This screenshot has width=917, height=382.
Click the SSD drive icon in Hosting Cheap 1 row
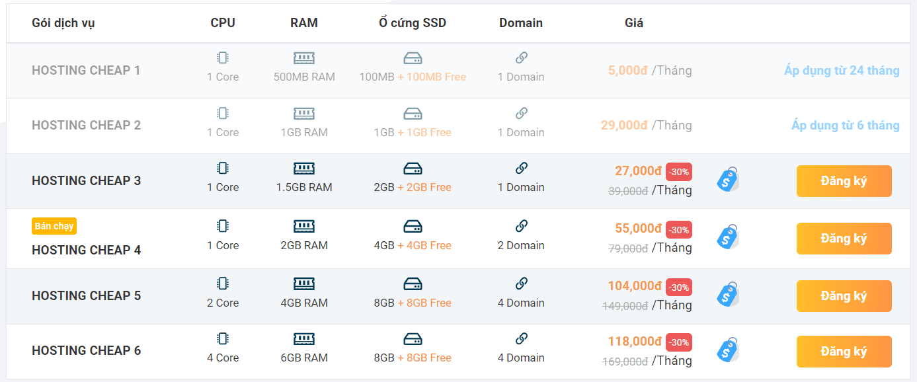coord(413,58)
